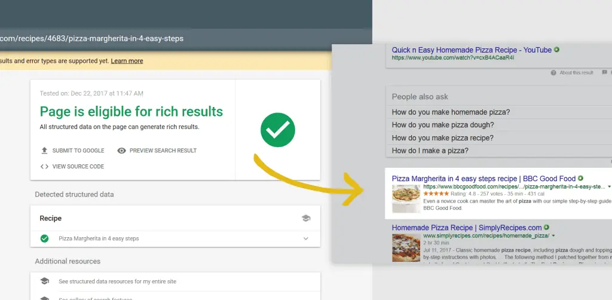
Task: Click the graduation cap icon in Recipe header
Action: click(306, 219)
